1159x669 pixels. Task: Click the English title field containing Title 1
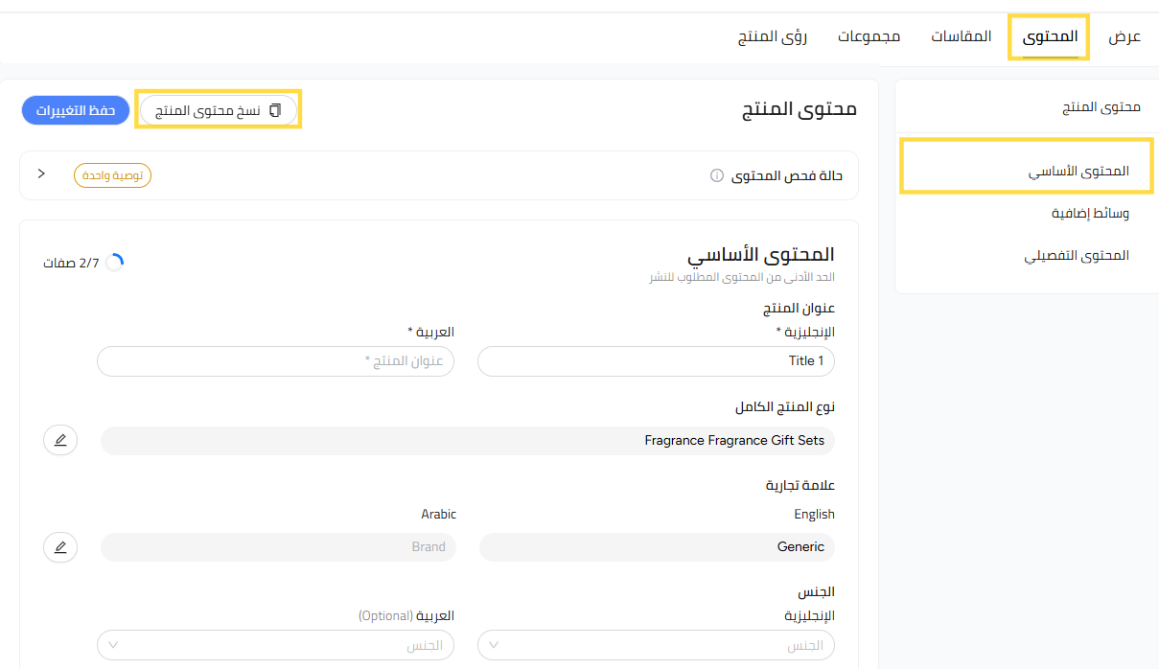point(656,361)
